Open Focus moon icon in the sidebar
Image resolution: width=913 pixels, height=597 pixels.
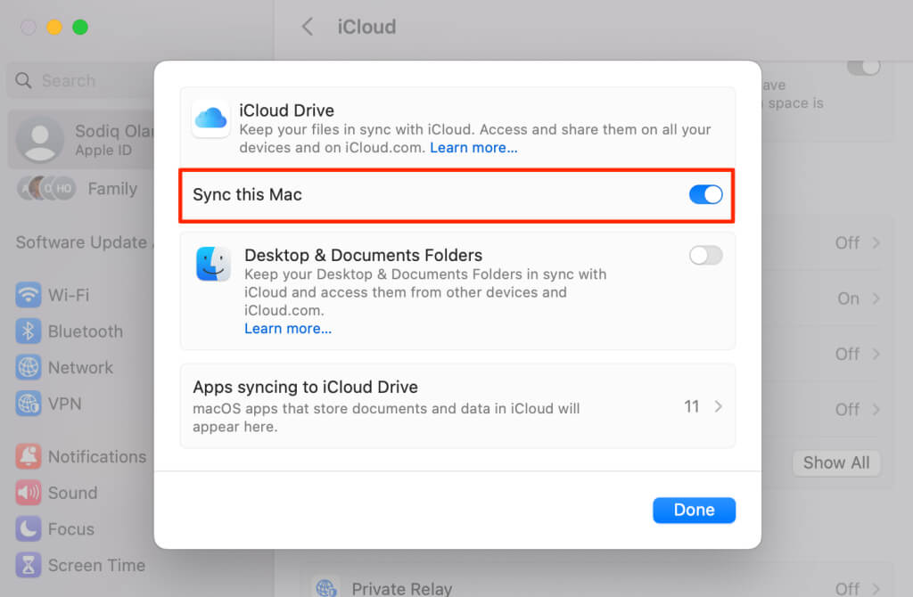[x=29, y=529]
